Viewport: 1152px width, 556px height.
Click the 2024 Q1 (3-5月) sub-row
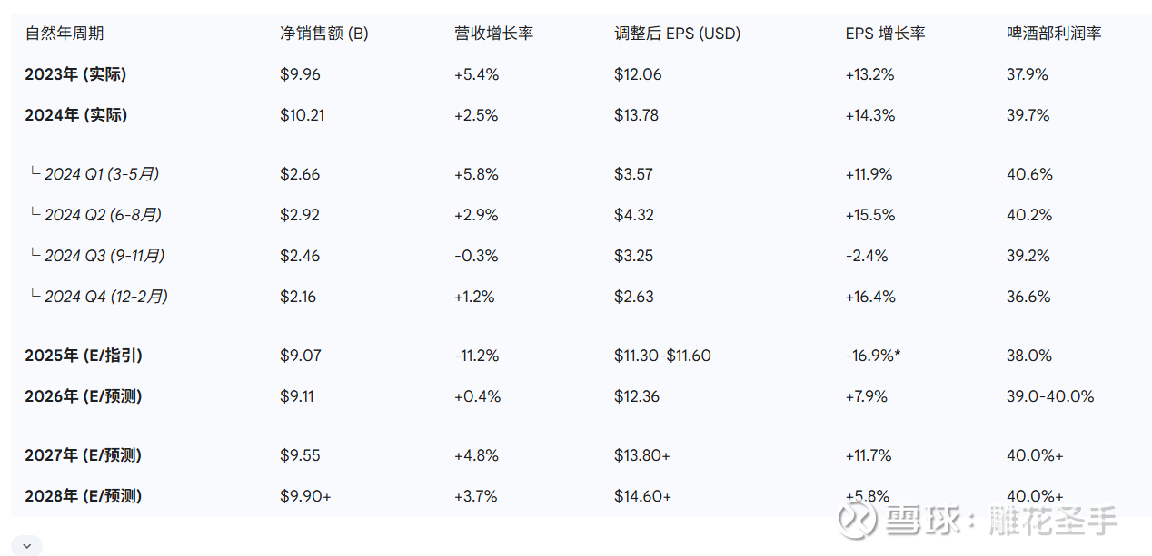[102, 174]
